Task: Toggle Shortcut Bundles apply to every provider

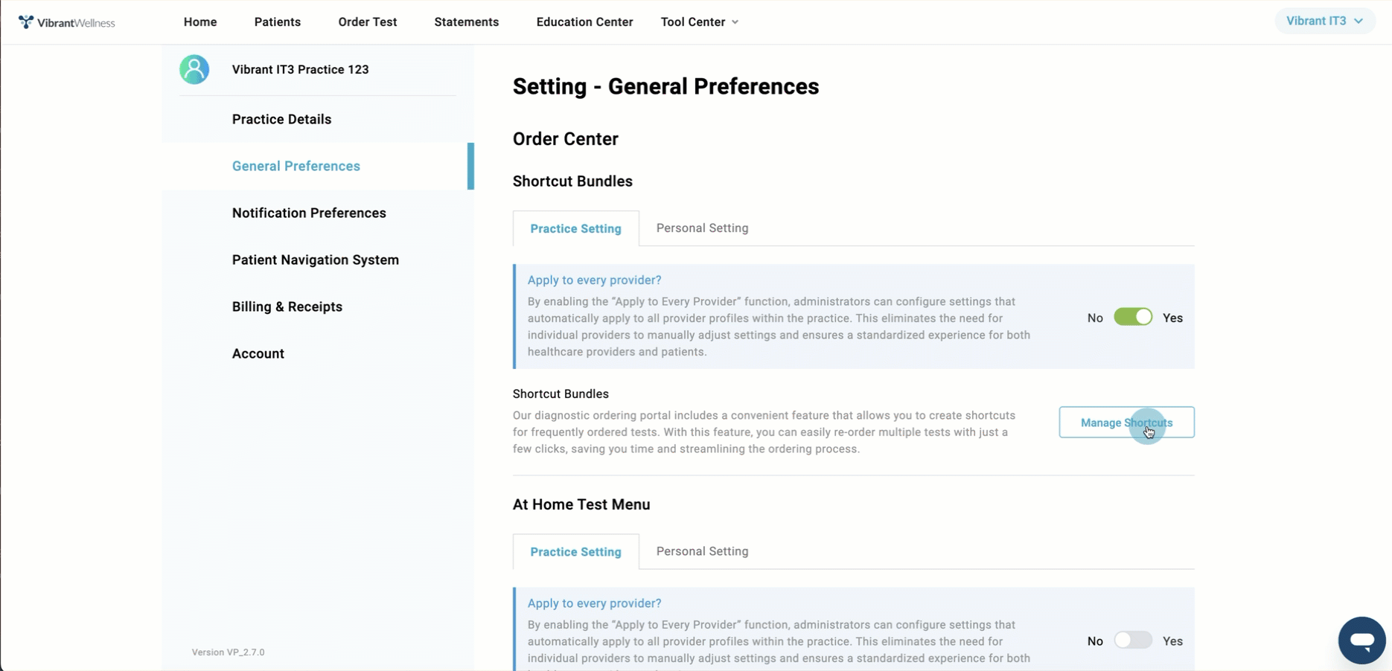Action: point(1133,318)
